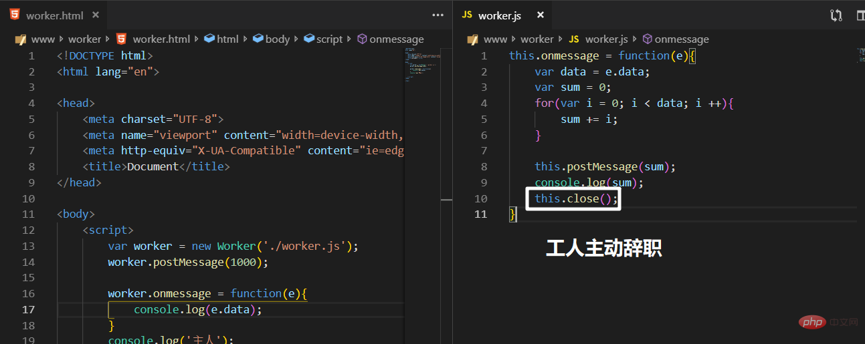Select onmessage symbol in left breadcrumb
The width and height of the screenshot is (865, 344).
(397, 39)
